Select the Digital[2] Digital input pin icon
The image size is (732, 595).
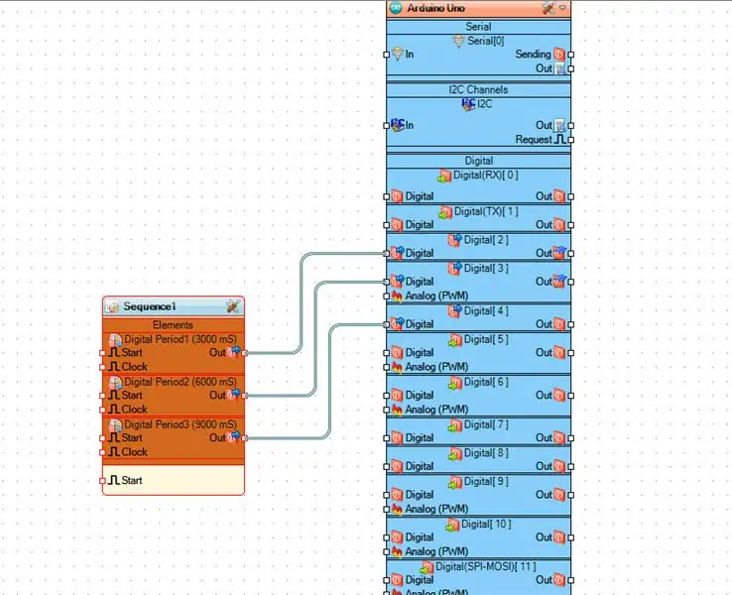pos(398,253)
